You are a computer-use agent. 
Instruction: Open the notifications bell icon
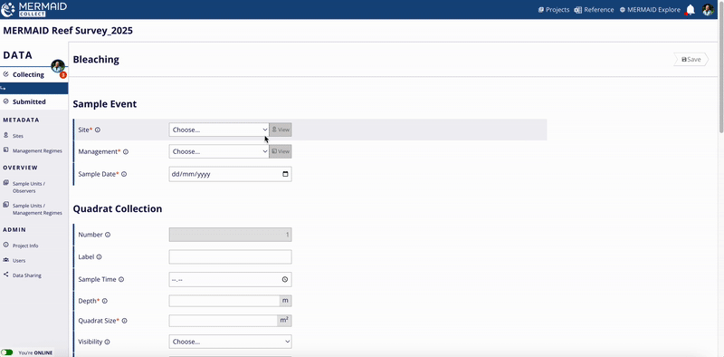coord(691,10)
